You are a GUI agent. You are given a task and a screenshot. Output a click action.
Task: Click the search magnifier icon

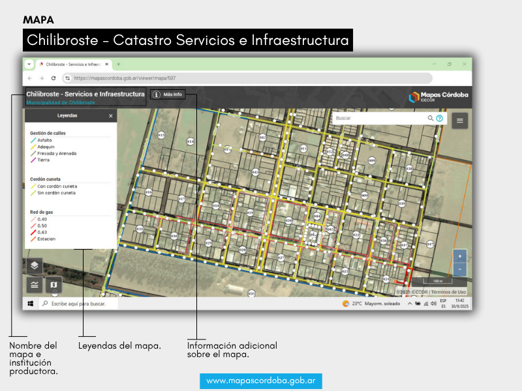[x=431, y=119]
